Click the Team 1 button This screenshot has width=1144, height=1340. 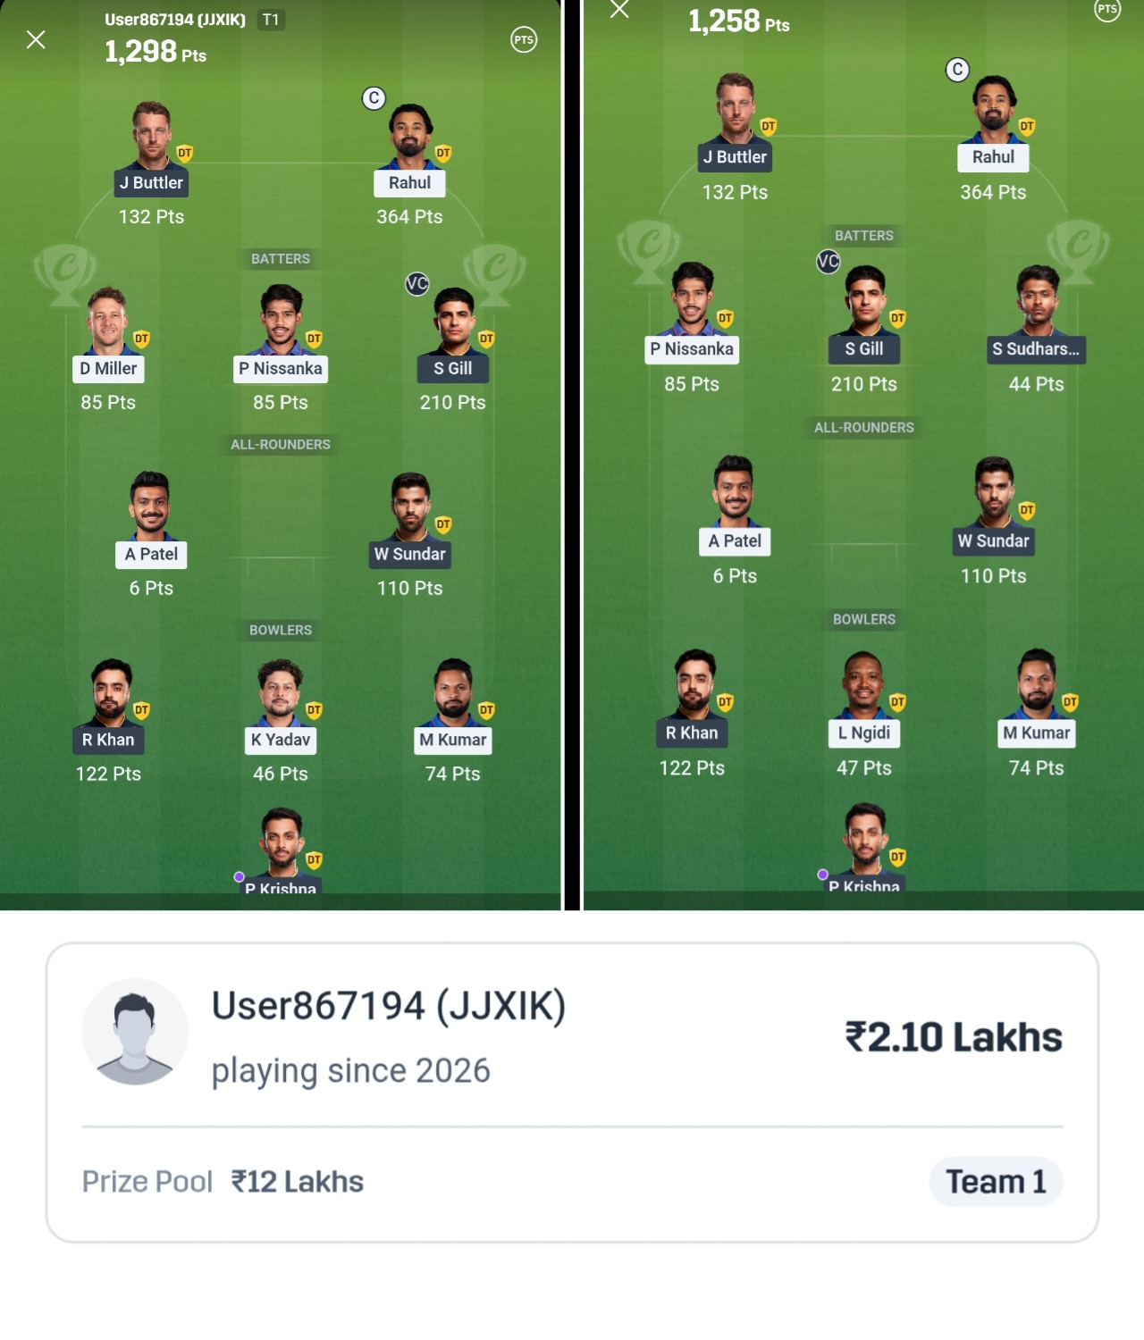point(996,1182)
